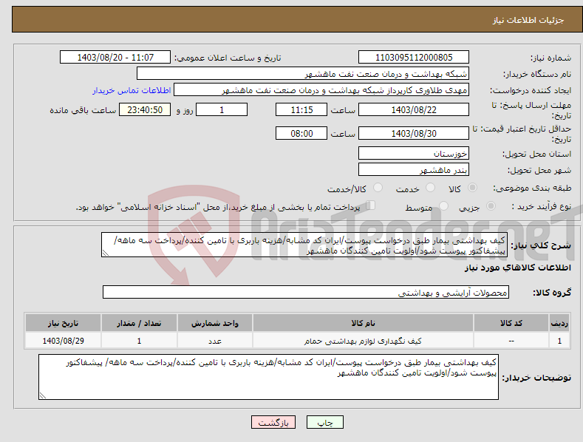The image size is (583, 442).
Task: Click the general need description text area
Action: pos(304,245)
